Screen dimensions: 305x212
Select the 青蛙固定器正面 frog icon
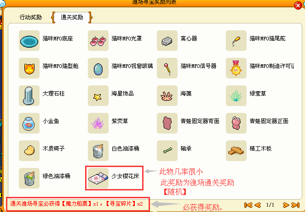pyautogui.click(x=236, y=123)
